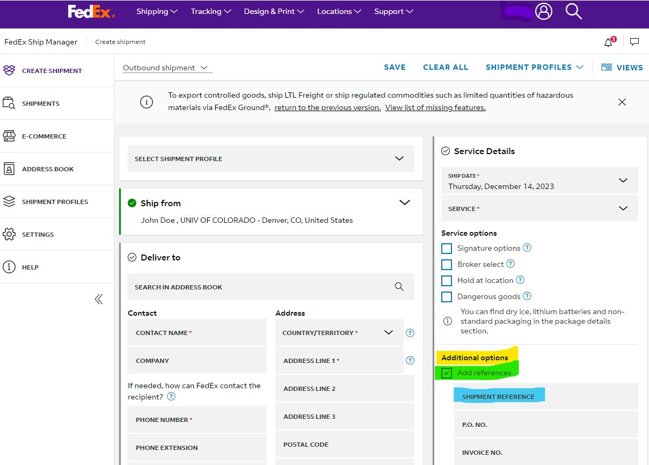Open the Shipping menu in header
This screenshot has height=465, width=649.
(x=157, y=11)
